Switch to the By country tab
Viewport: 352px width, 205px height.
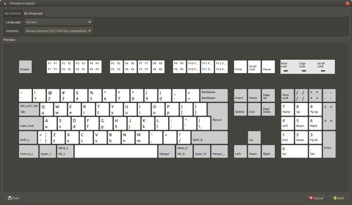[13, 13]
